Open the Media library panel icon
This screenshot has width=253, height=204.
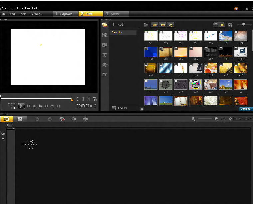tap(105, 25)
